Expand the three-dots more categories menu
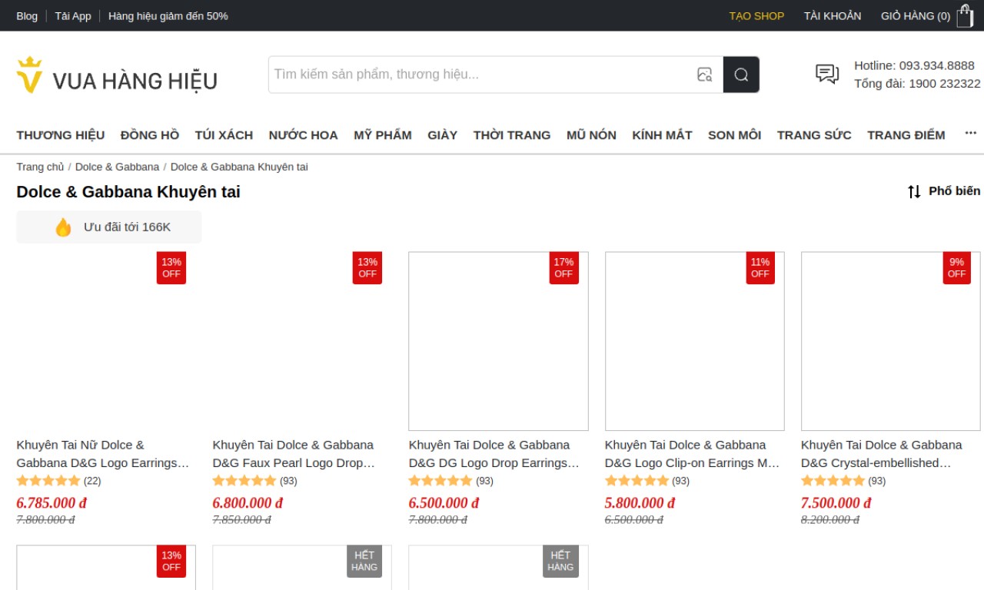Viewport: 984px width, 590px height. pyautogui.click(x=971, y=134)
